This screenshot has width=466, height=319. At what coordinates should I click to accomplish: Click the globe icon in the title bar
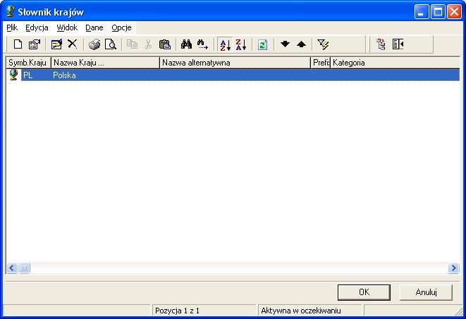(x=10, y=11)
